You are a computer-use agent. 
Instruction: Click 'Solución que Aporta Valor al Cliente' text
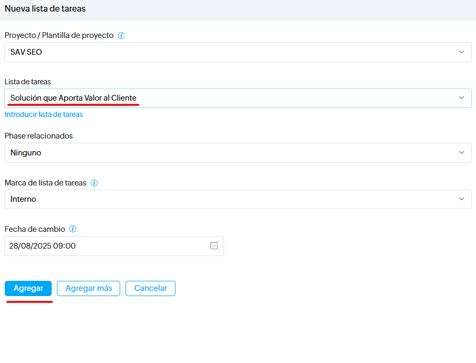(73, 98)
